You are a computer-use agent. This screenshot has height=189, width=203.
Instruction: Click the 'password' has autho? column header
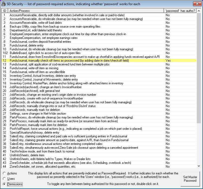[180, 11]
